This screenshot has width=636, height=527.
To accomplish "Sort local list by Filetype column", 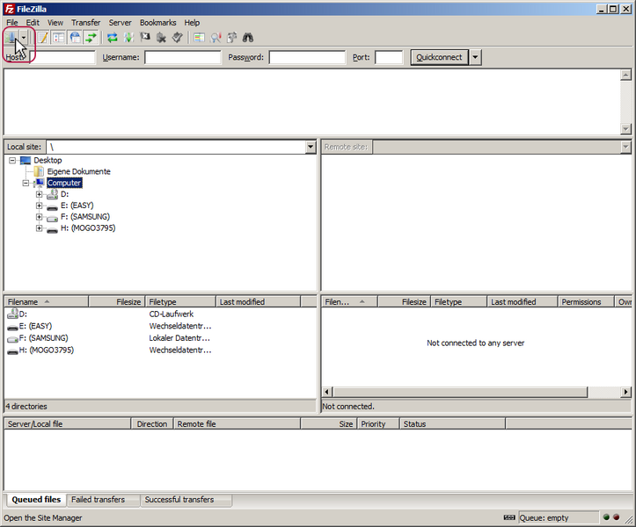I will pos(180,302).
